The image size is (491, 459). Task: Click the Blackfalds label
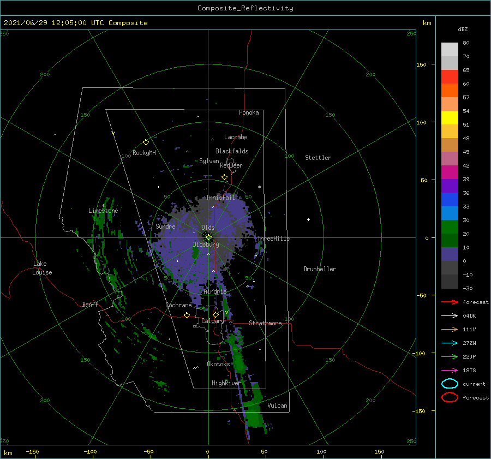click(232, 151)
